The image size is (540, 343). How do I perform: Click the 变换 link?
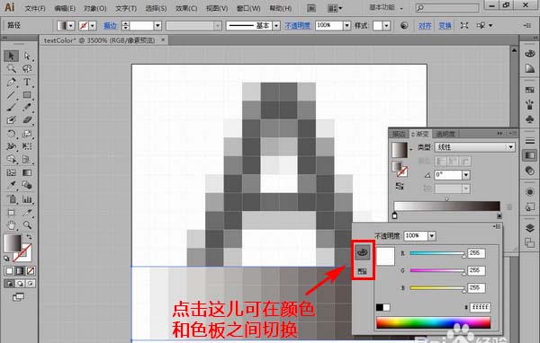click(445, 25)
